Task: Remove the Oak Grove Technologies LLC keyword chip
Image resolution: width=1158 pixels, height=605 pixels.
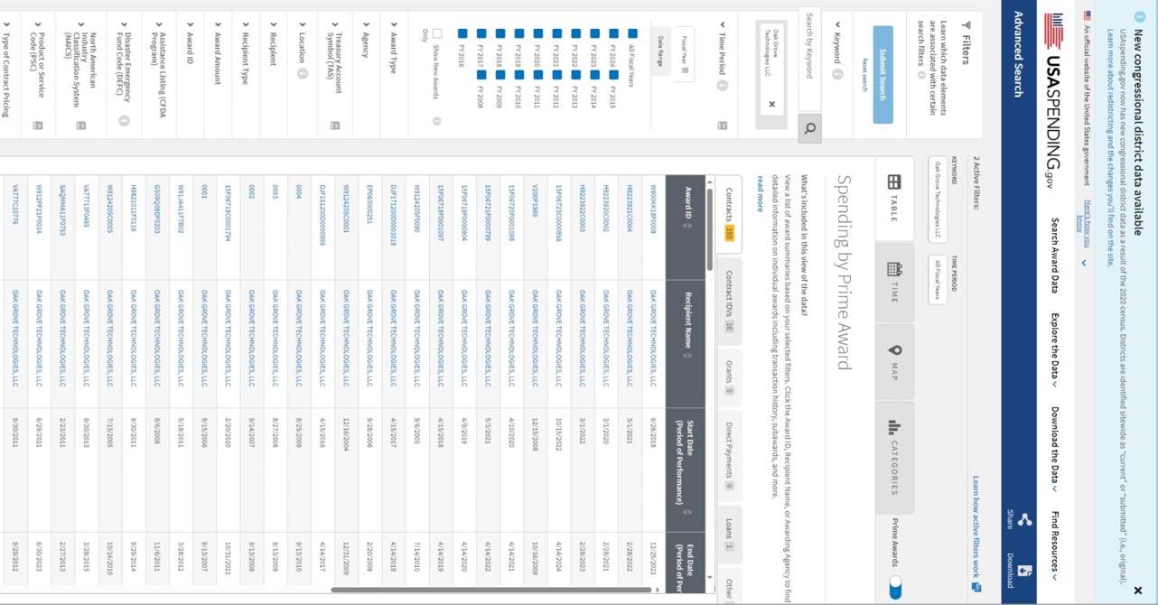Action: click(772, 104)
